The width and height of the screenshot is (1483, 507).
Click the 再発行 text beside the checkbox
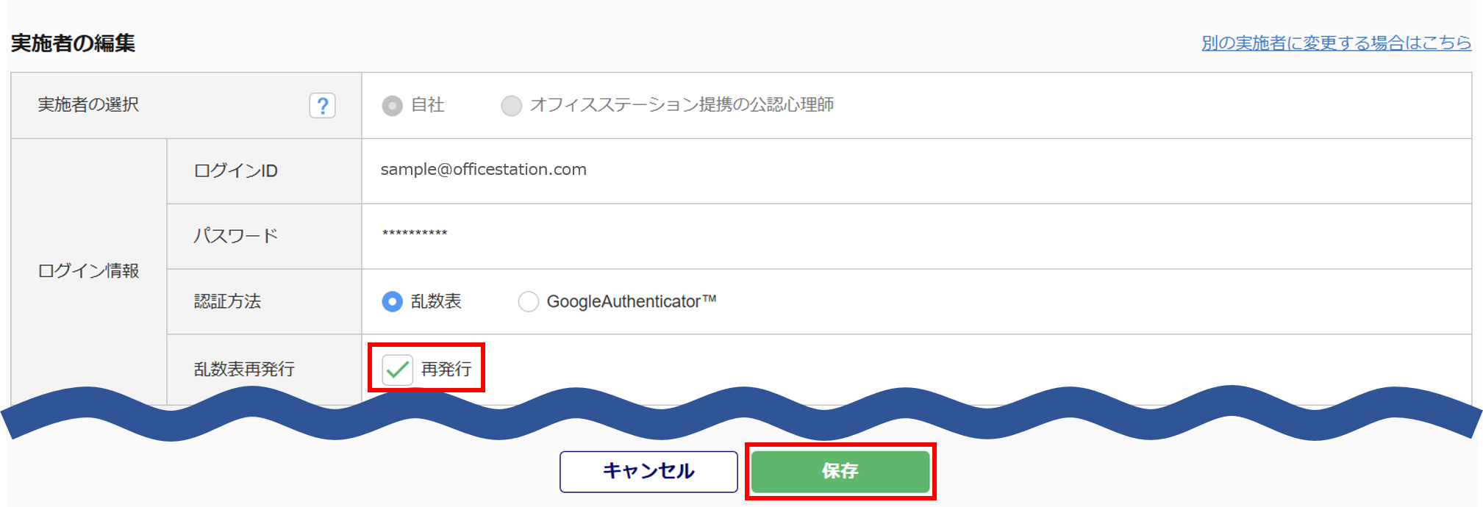coord(446,369)
